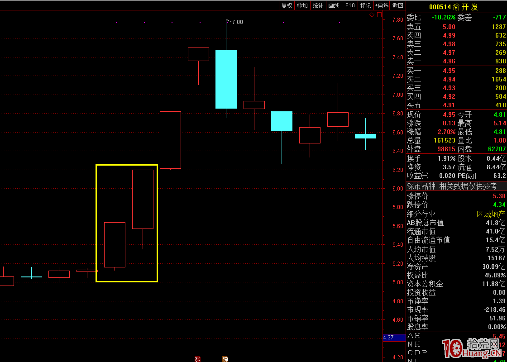
Task: Add stock via +自选 button
Action: click(x=382, y=5)
